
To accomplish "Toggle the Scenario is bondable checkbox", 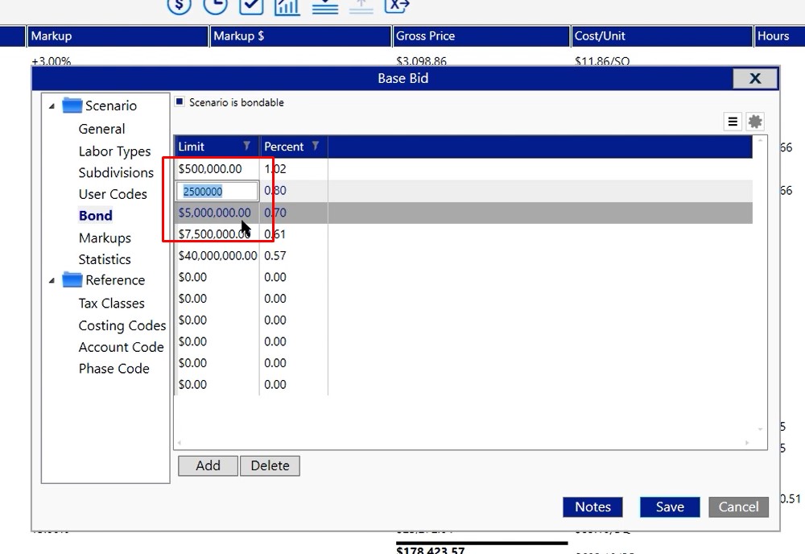I will coord(180,102).
